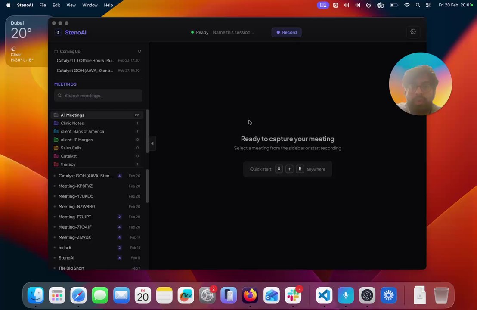477x310 pixels.
Task: Click the screen-sharing menu bar icon
Action: point(323,5)
